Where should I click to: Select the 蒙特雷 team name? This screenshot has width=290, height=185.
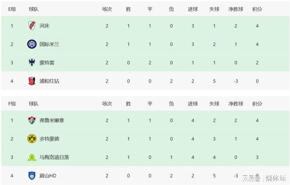(47, 62)
